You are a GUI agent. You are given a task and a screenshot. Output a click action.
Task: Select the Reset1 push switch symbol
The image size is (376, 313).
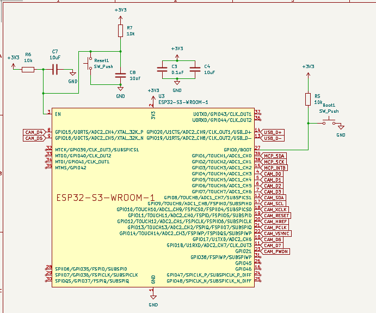pyautogui.click(x=89, y=64)
